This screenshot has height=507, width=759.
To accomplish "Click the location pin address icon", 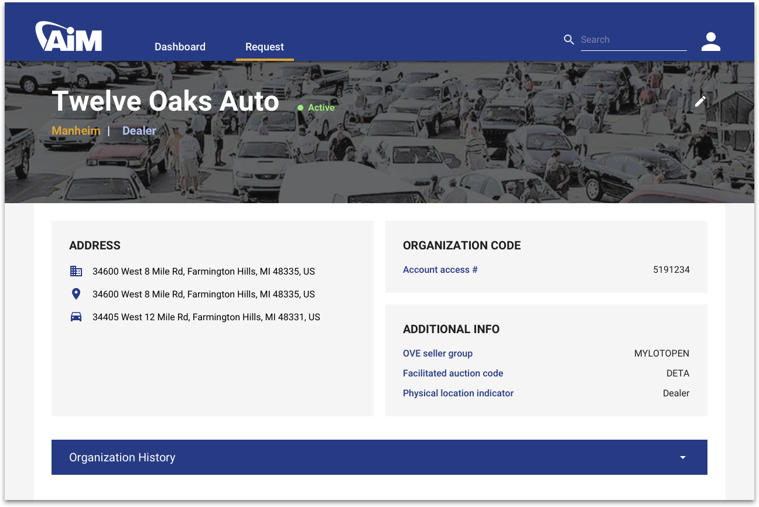I will click(76, 294).
